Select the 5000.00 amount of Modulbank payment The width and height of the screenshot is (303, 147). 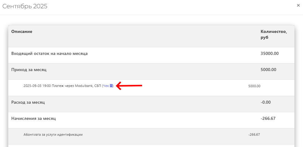point(254,86)
